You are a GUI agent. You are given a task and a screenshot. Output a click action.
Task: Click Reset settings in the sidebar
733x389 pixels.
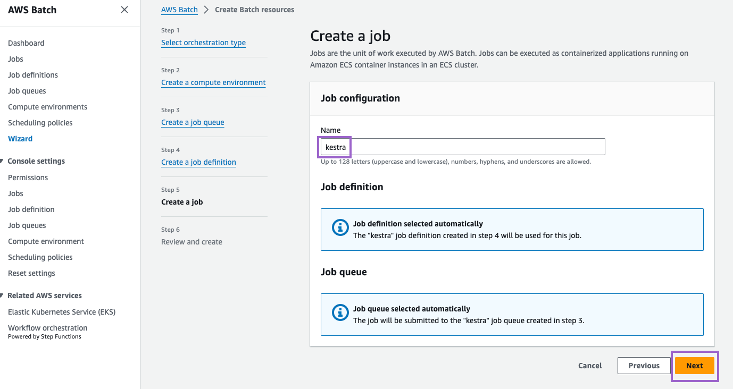tap(31, 273)
